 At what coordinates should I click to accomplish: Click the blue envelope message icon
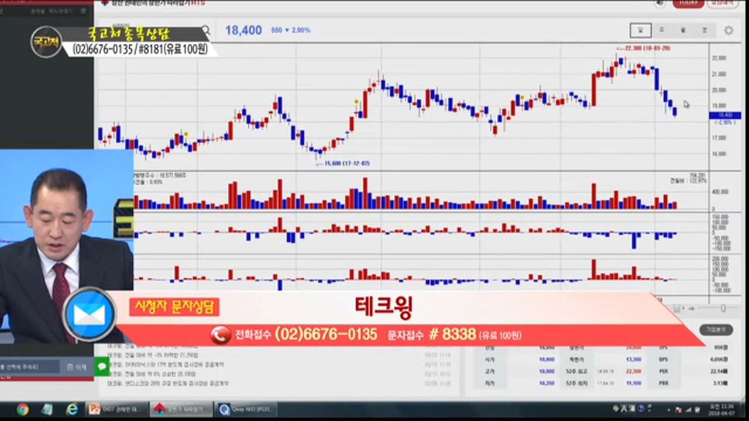click(90, 315)
